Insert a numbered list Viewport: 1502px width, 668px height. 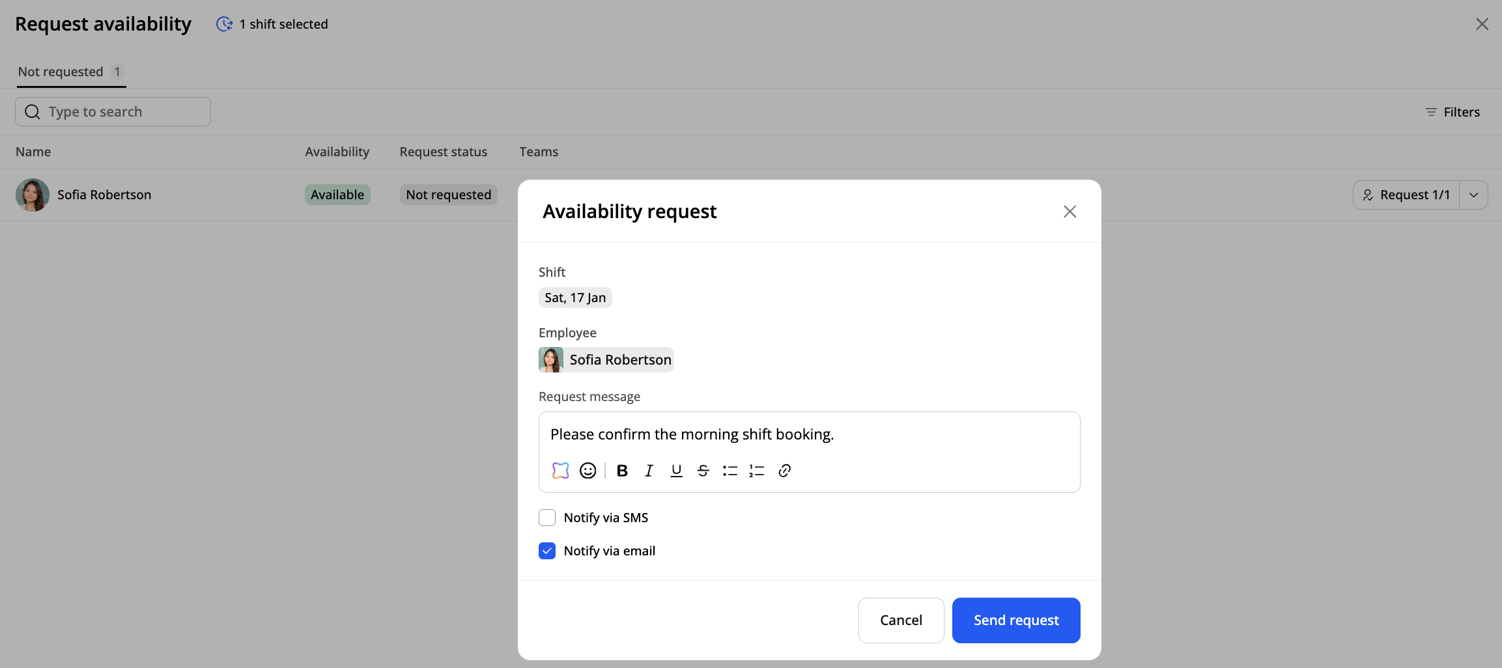click(756, 471)
